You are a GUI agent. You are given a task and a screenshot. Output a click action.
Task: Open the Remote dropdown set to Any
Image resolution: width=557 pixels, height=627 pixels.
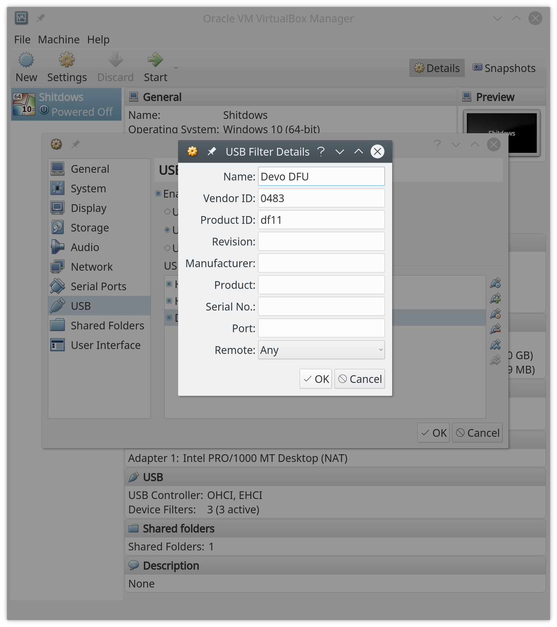(x=321, y=350)
